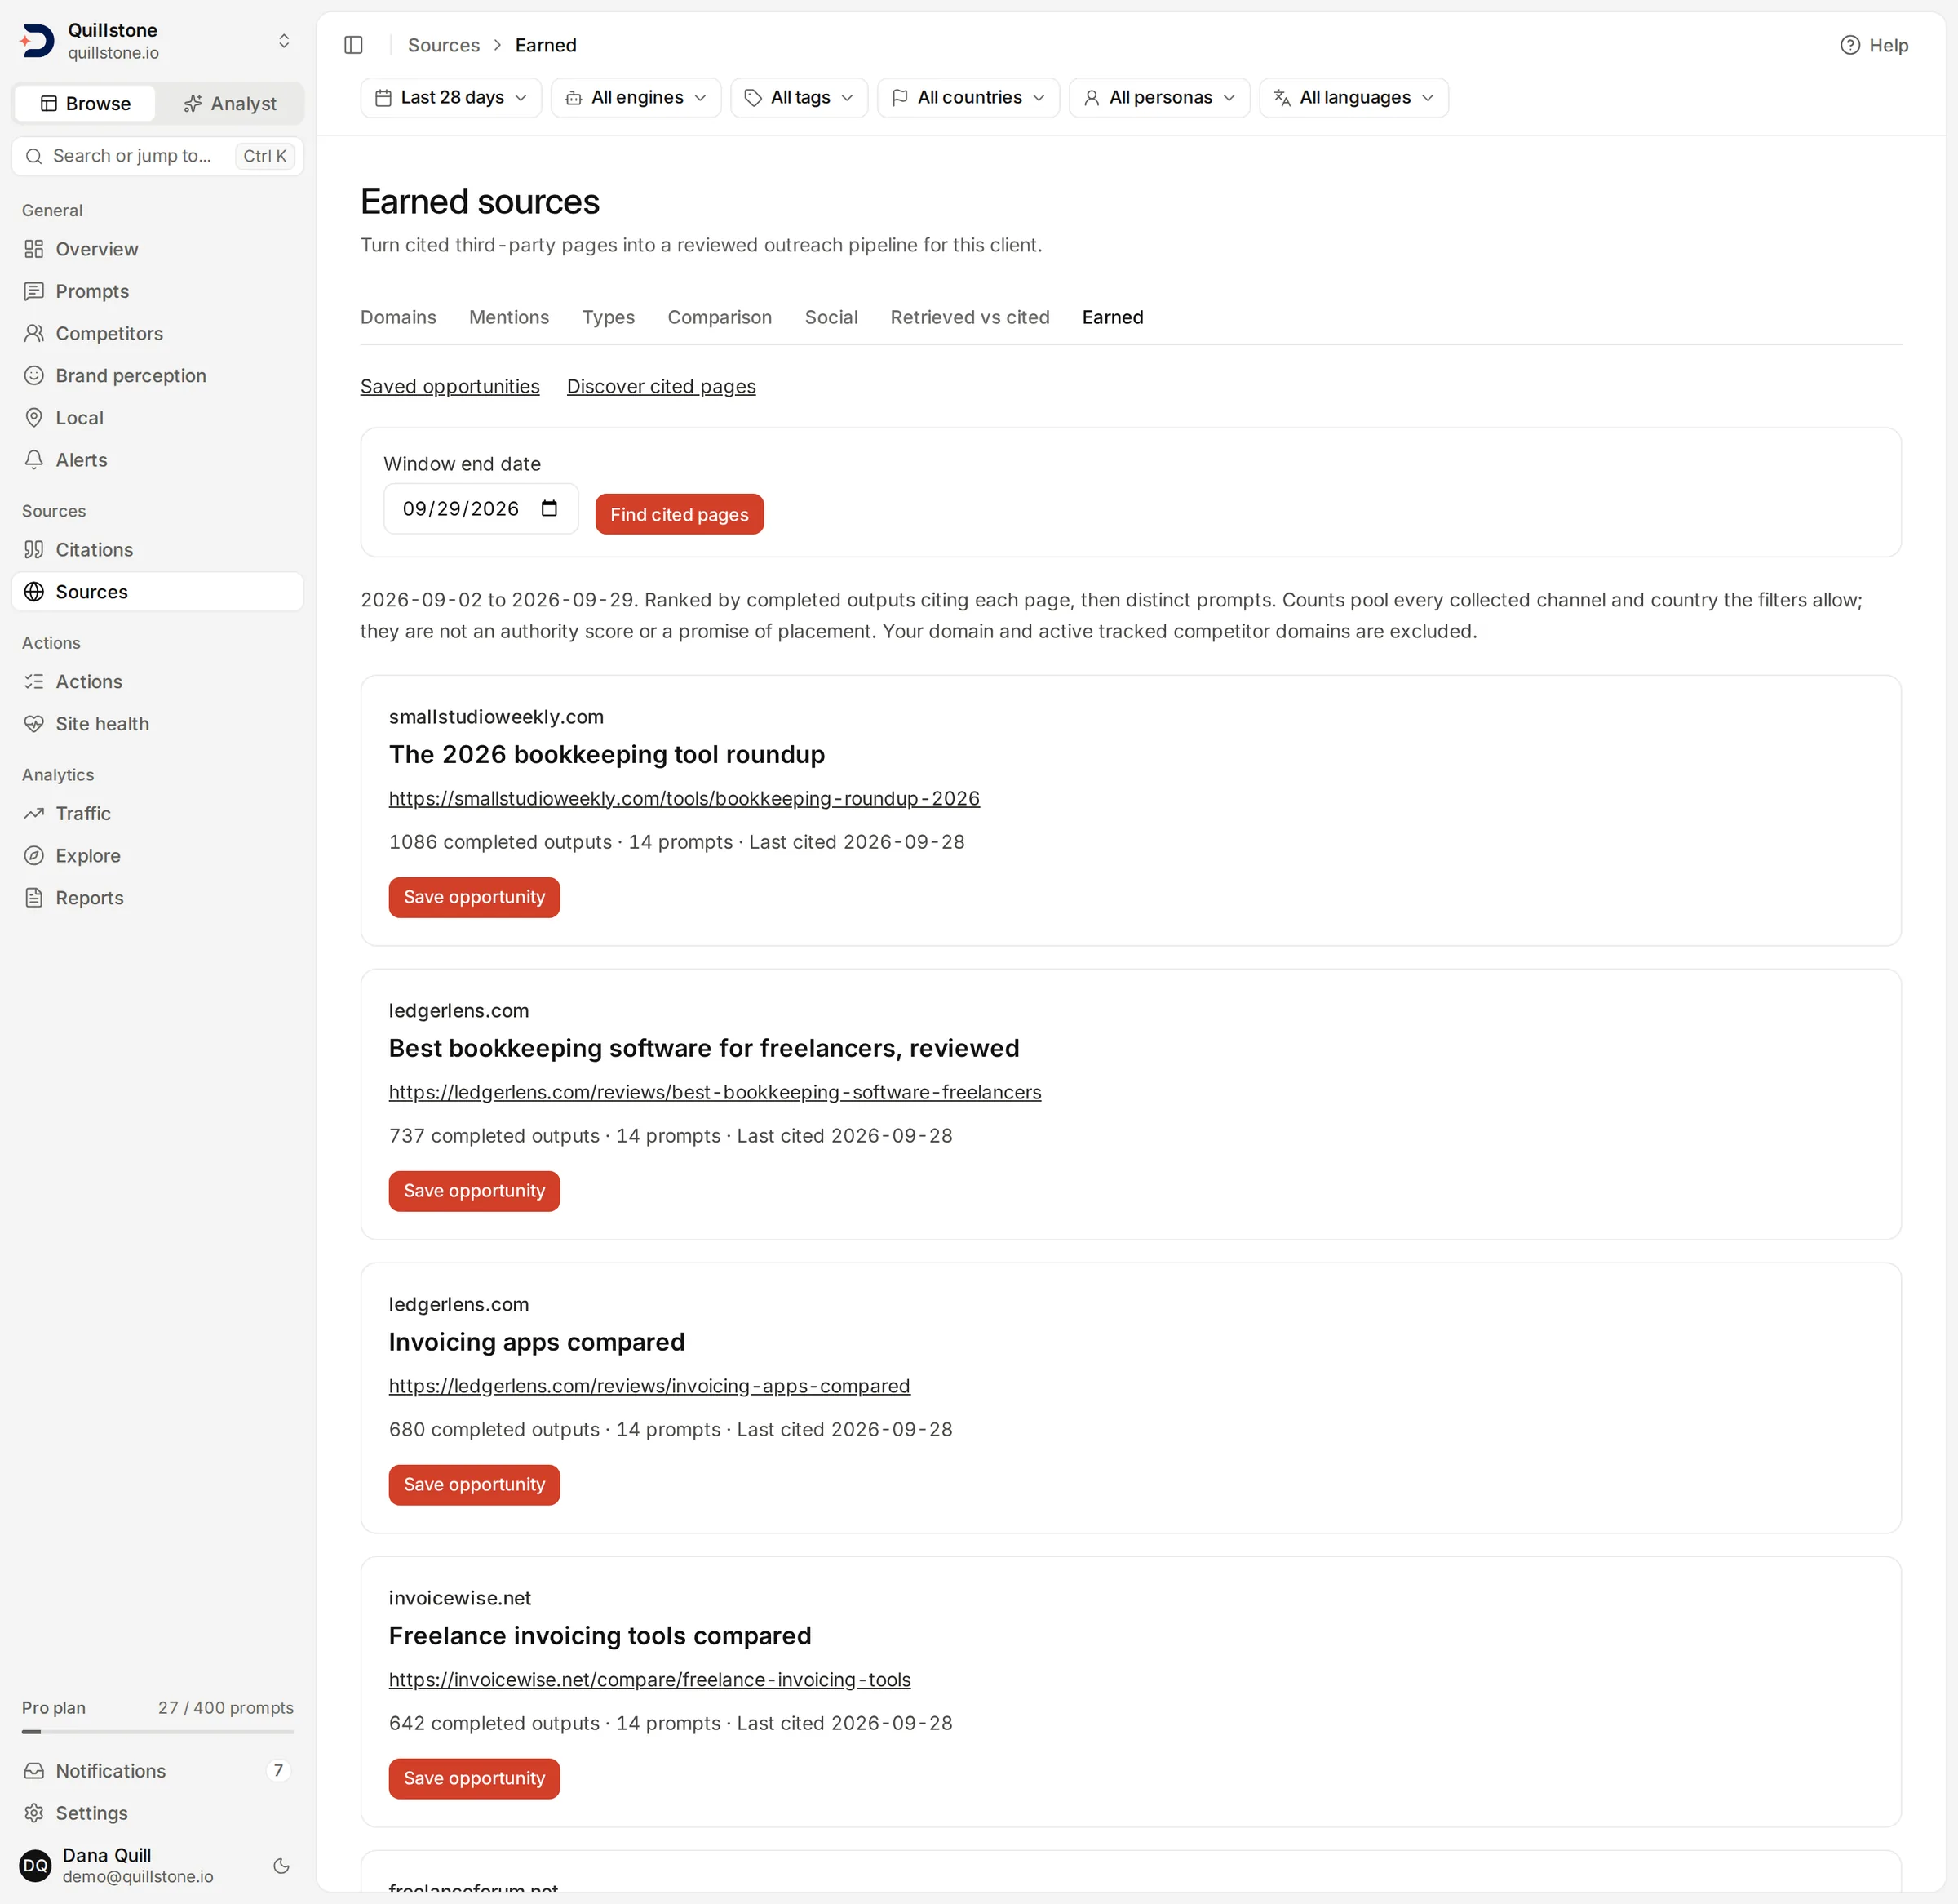Open Citations in the sidebar
The width and height of the screenshot is (1958, 1904).
point(157,550)
